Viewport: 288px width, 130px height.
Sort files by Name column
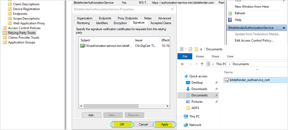[228, 72]
